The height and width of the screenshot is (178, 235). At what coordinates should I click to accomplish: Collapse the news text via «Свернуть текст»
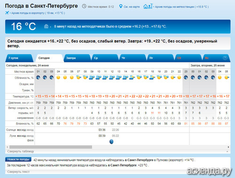(18, 172)
